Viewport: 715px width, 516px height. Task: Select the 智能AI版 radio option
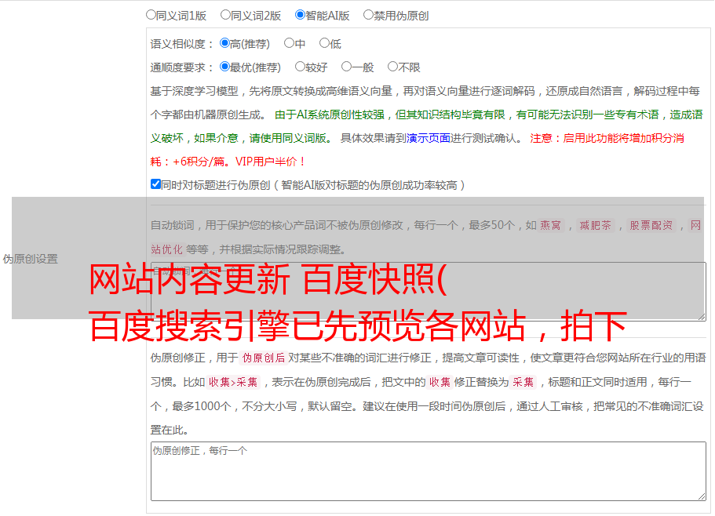pyautogui.click(x=300, y=15)
